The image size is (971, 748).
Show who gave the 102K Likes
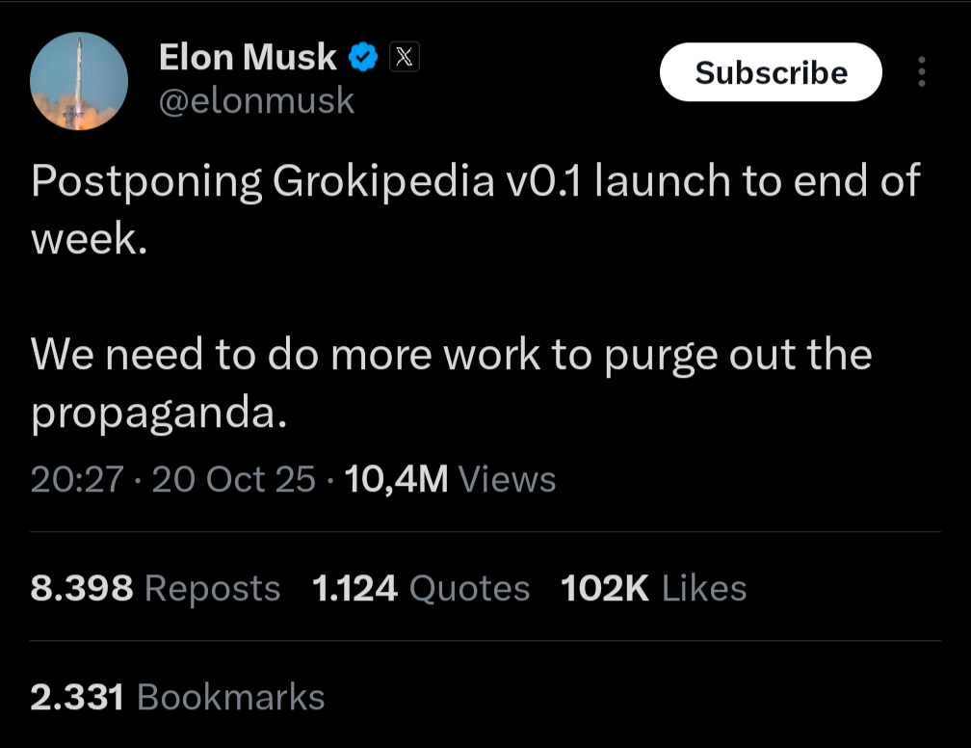click(653, 588)
